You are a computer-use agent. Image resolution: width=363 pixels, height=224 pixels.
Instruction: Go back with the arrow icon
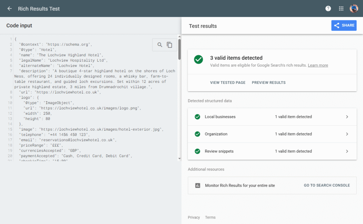[10, 8]
